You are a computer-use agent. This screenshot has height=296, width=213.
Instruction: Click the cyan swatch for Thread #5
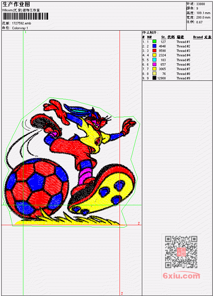click(x=154, y=60)
